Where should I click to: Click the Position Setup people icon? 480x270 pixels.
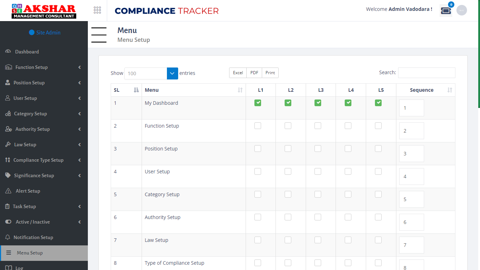tap(8, 83)
